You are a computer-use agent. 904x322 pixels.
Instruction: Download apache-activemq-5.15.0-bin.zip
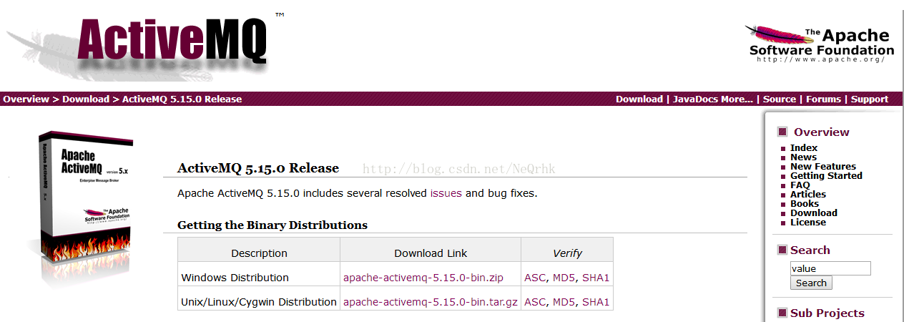point(423,278)
